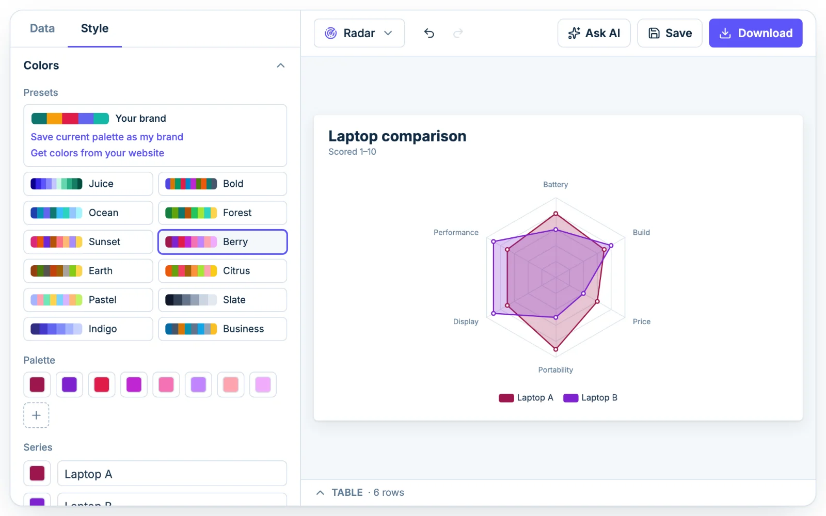Expand the TABLE 6 rows panel
The height and width of the screenshot is (516, 826).
(x=360, y=492)
